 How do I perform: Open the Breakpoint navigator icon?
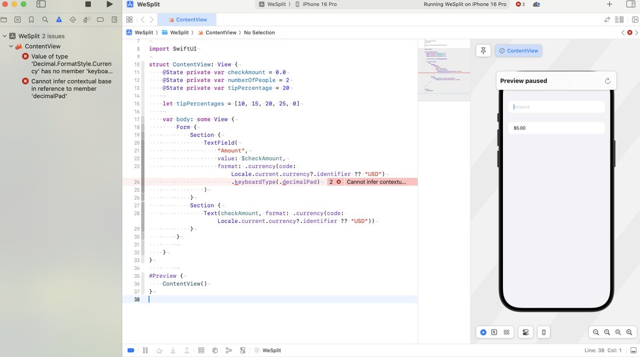[101, 20]
